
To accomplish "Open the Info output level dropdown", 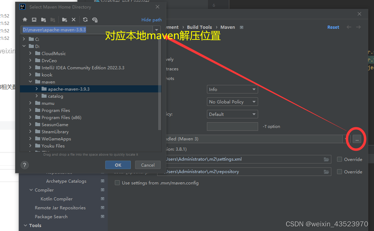I will (232, 90).
